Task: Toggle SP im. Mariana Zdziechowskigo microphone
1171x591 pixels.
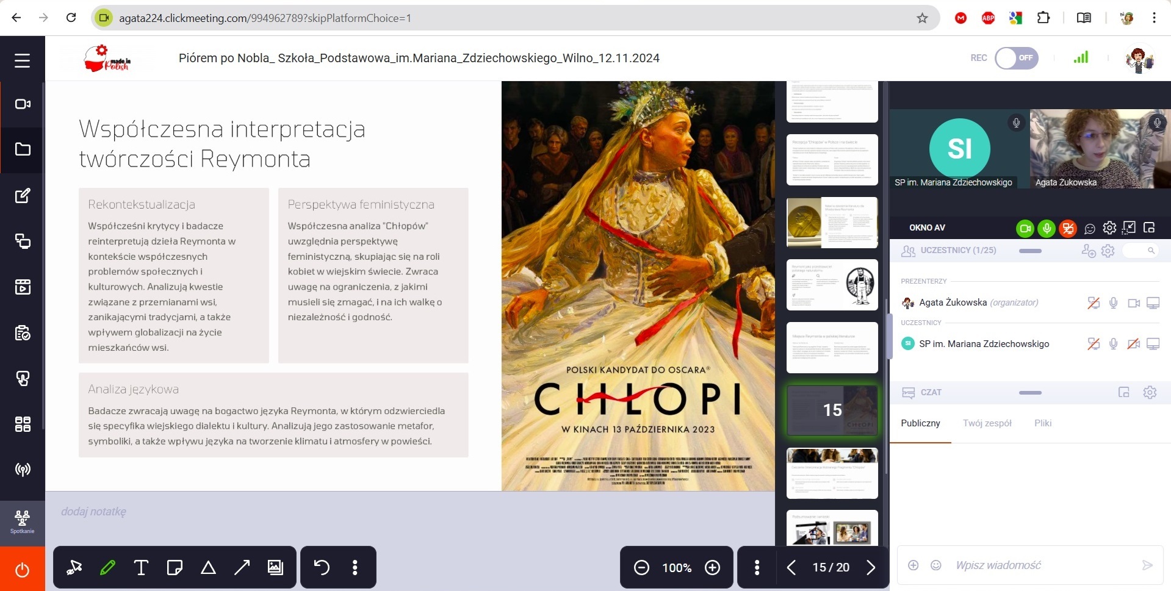Action: coord(1114,344)
